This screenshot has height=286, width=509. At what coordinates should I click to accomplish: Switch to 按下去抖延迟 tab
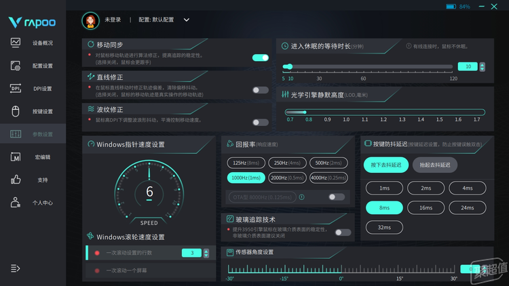pyautogui.click(x=386, y=165)
